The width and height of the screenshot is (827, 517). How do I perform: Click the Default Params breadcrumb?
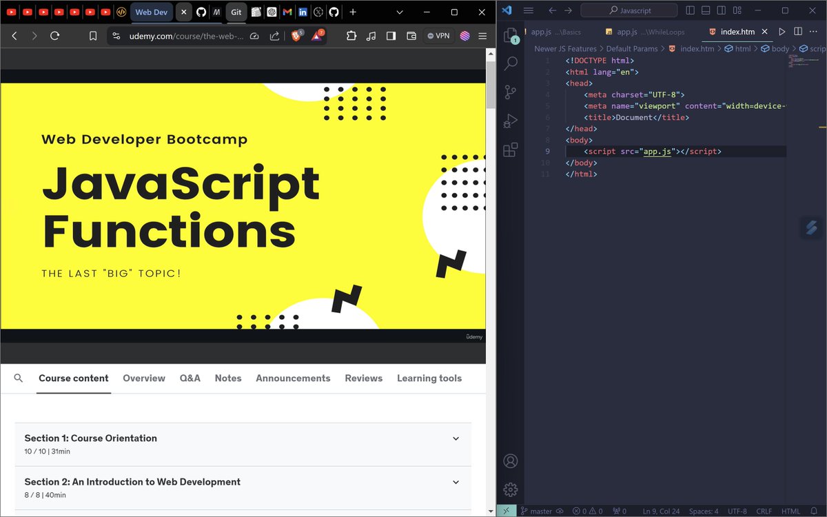[x=632, y=49]
